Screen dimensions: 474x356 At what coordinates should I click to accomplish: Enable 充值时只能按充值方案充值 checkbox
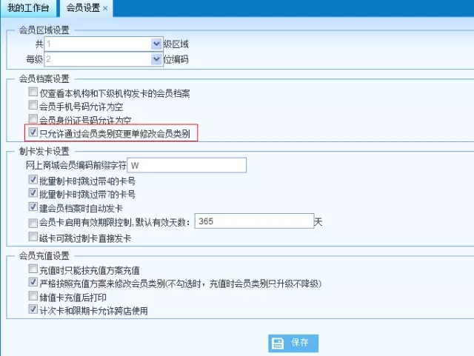(33, 269)
